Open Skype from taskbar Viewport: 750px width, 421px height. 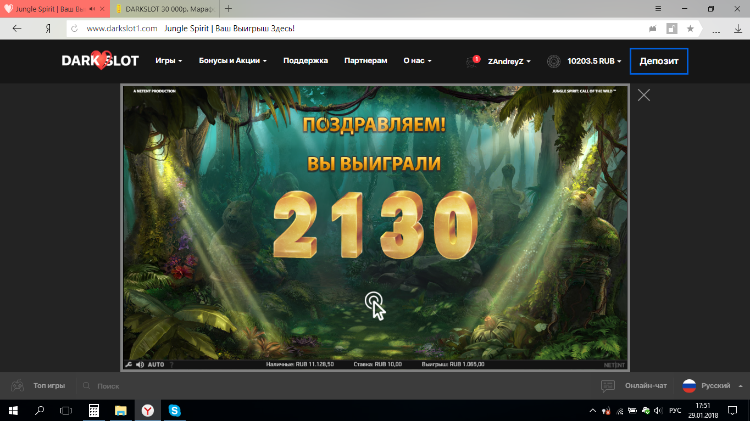(x=175, y=410)
